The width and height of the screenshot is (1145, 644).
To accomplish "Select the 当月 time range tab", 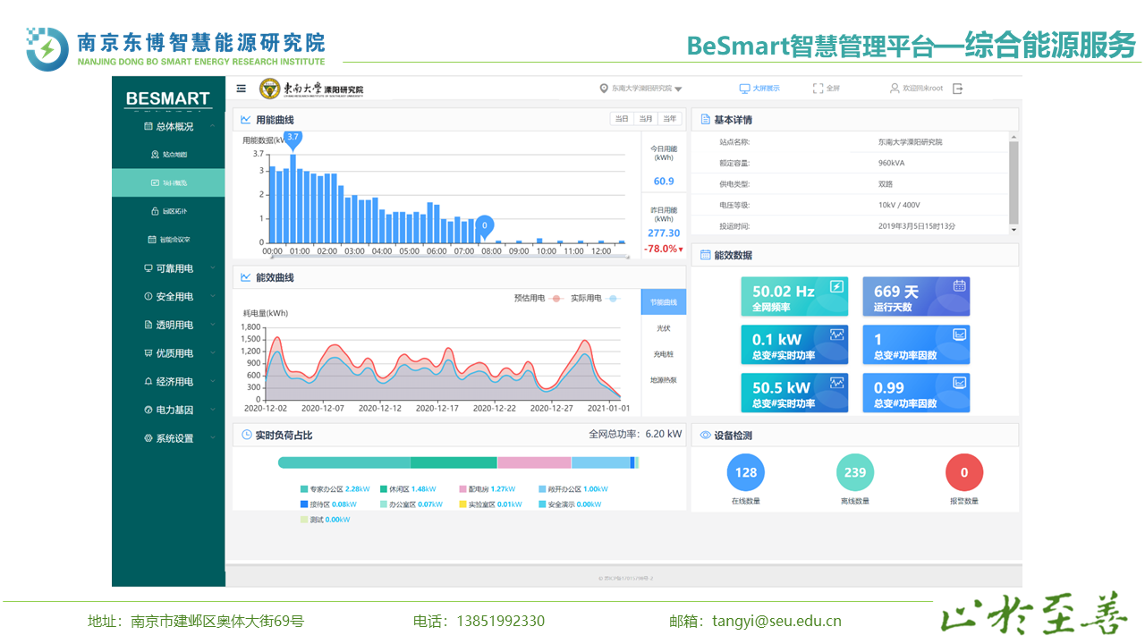I will pos(646,119).
